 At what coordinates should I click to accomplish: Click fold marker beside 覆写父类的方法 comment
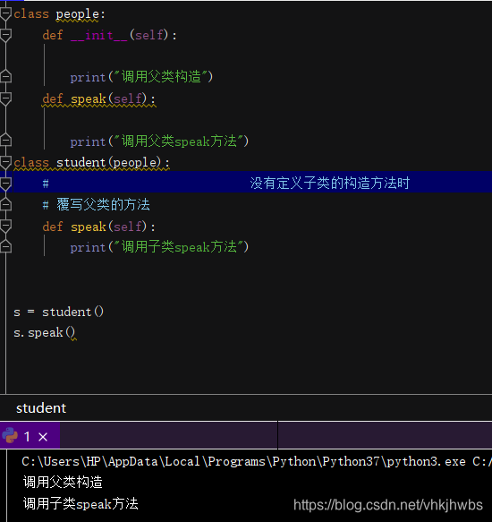pyautogui.click(x=5, y=204)
